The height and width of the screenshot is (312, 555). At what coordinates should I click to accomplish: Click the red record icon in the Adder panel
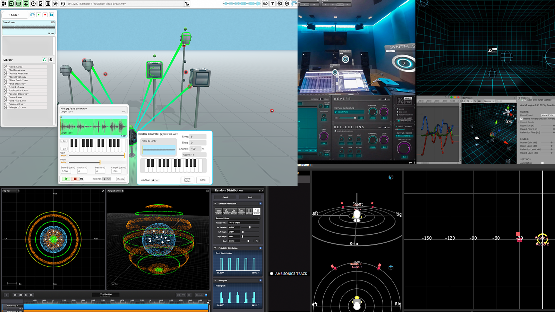pyautogui.click(x=45, y=15)
